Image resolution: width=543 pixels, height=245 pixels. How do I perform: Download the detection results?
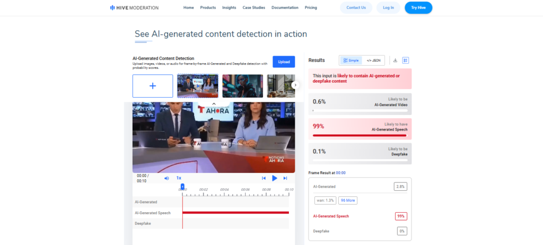click(x=395, y=60)
